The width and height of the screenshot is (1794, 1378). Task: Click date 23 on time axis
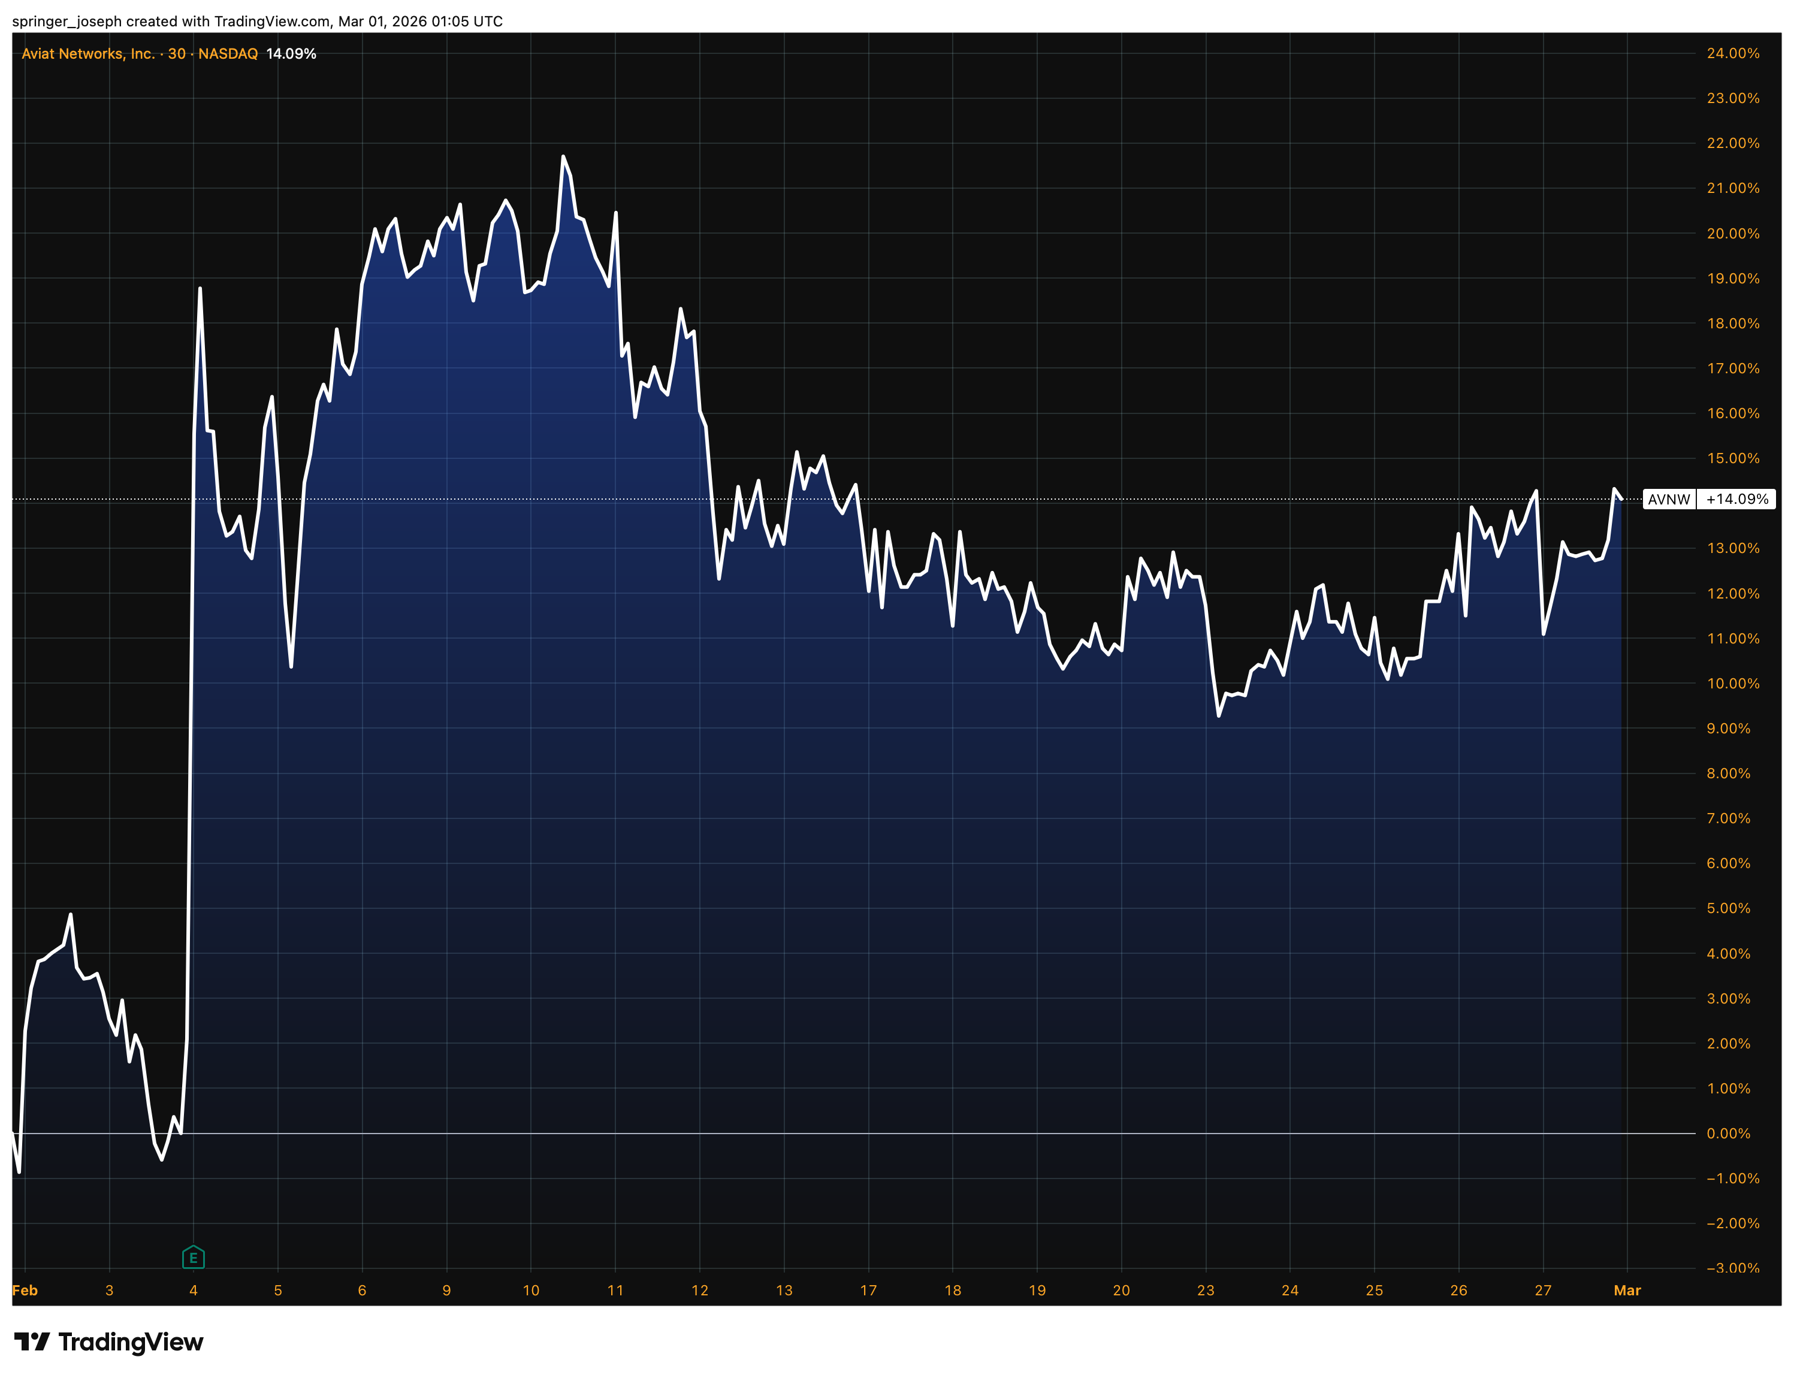1205,1291
